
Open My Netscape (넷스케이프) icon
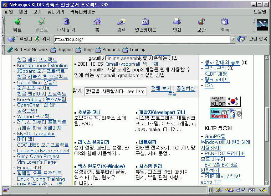pyautogui.click(x=145, y=22)
